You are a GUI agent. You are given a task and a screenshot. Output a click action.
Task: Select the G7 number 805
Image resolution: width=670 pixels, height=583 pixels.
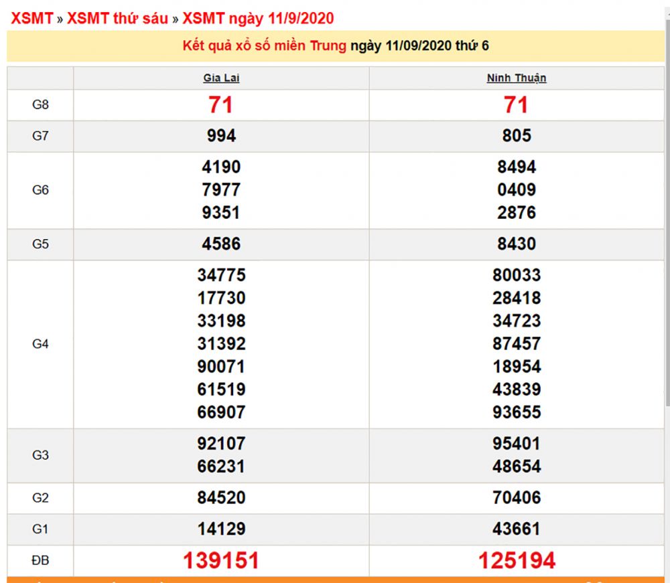pos(516,137)
